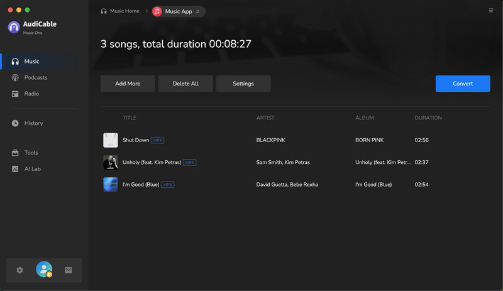This screenshot has width=503, height=291.
Task: Click the Tools toolbox icon
Action: click(x=15, y=153)
